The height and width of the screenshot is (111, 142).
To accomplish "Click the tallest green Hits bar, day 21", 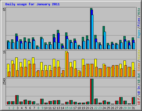I will click(x=91, y=29).
